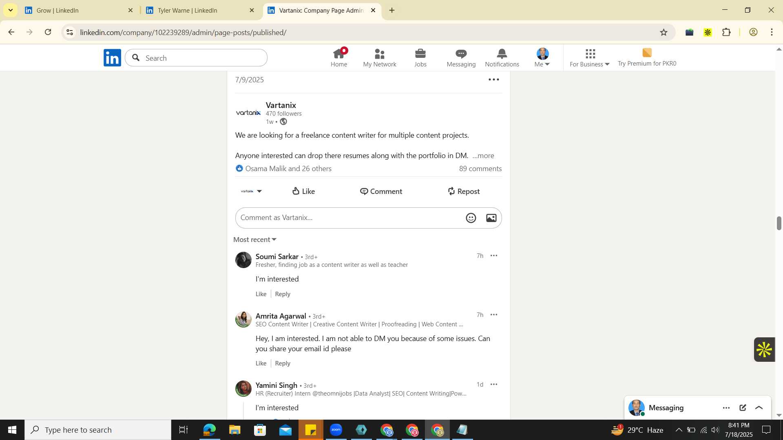Screen dimensions: 783x440
Task: Open Zoom from the taskbar
Action: point(336,430)
